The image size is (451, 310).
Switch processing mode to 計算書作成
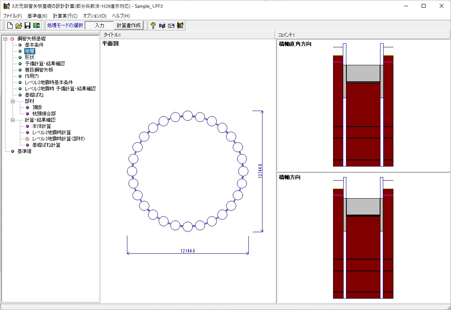129,25
